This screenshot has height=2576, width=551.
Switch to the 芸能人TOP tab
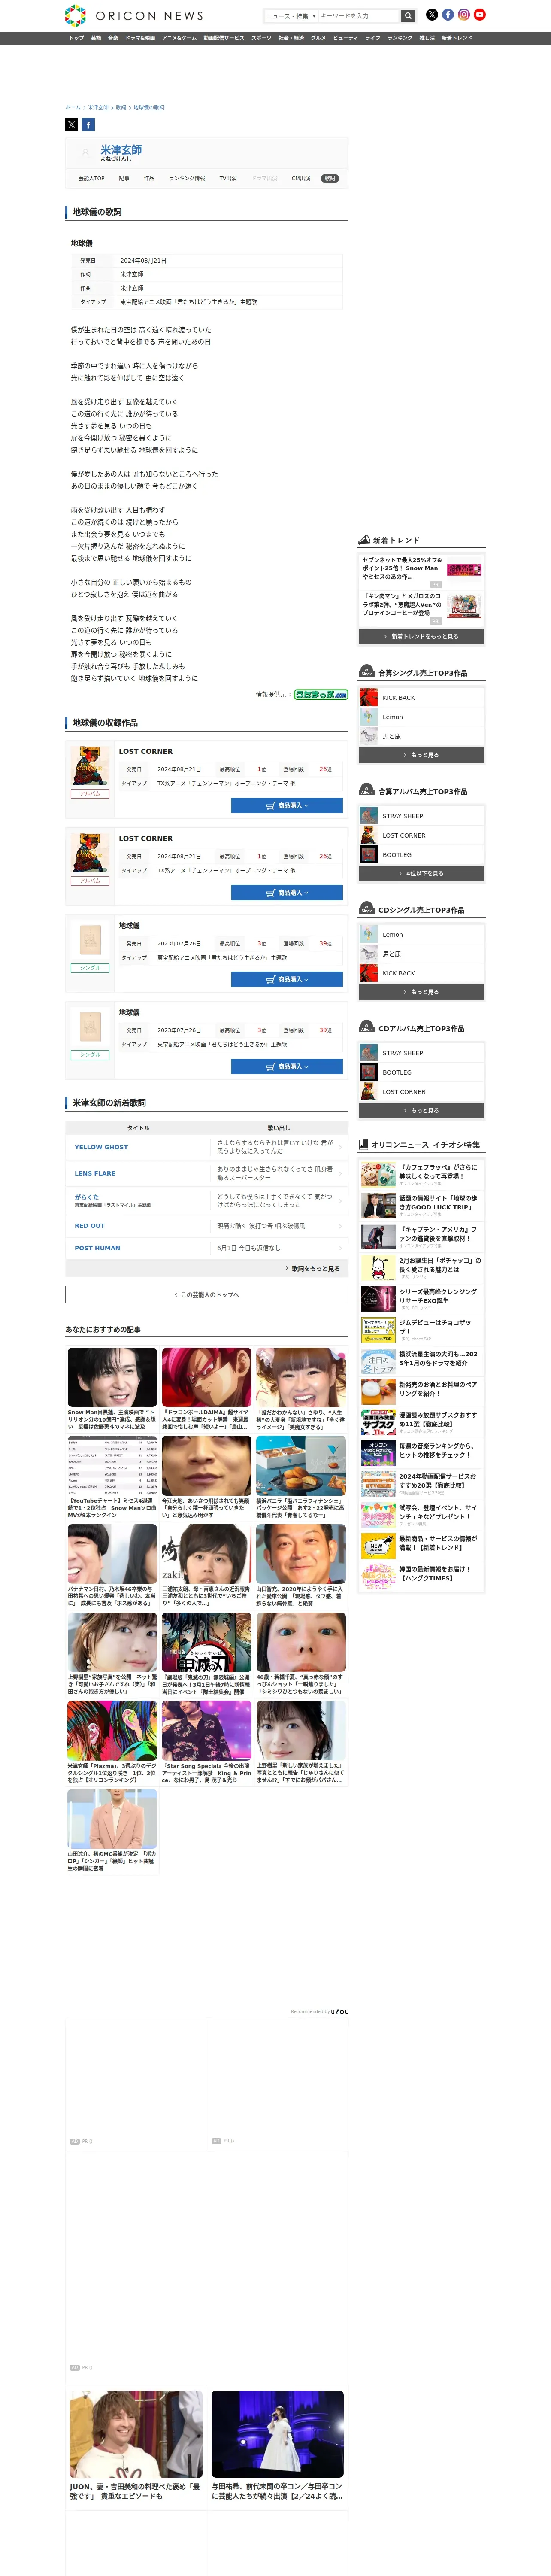91,178
